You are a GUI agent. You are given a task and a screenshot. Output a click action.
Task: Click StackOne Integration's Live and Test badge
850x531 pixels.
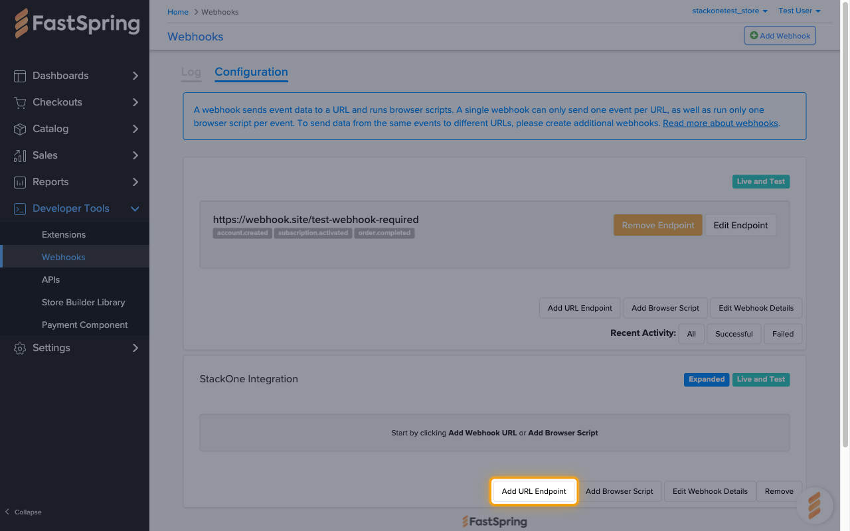click(761, 380)
